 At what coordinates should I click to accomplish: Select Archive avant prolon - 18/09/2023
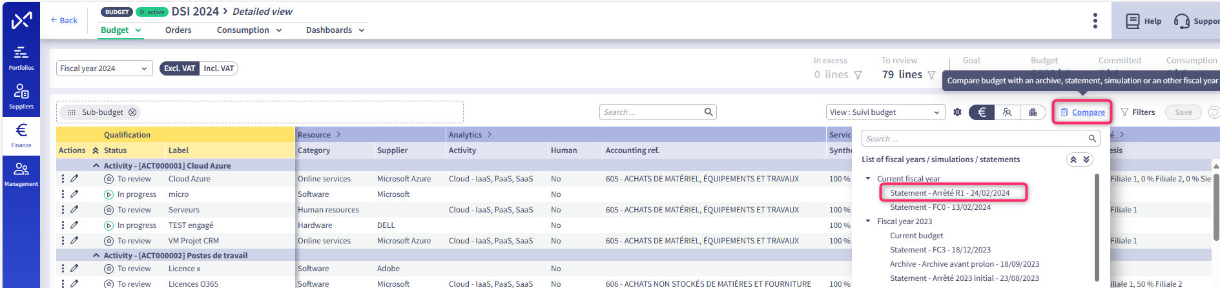coord(964,264)
